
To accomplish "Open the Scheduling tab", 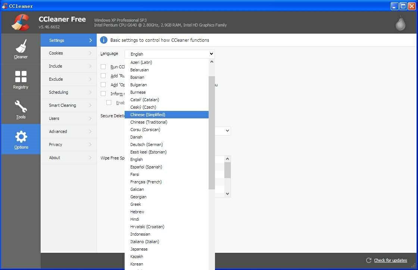I will pyautogui.click(x=69, y=92).
